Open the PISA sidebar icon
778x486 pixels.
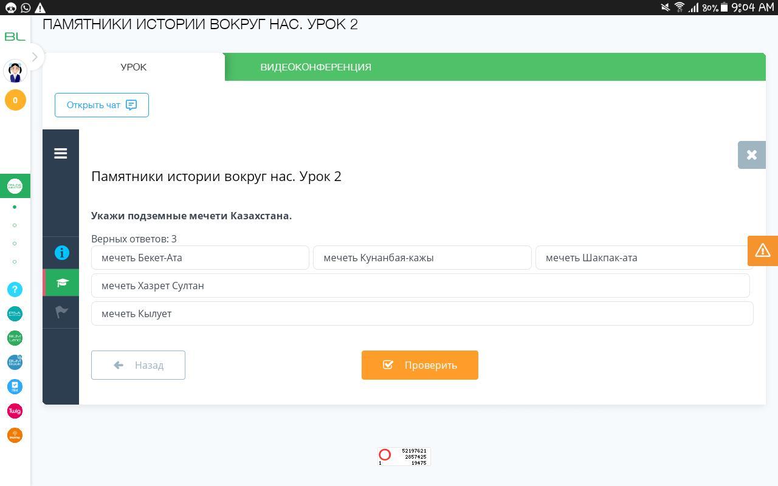click(15, 313)
